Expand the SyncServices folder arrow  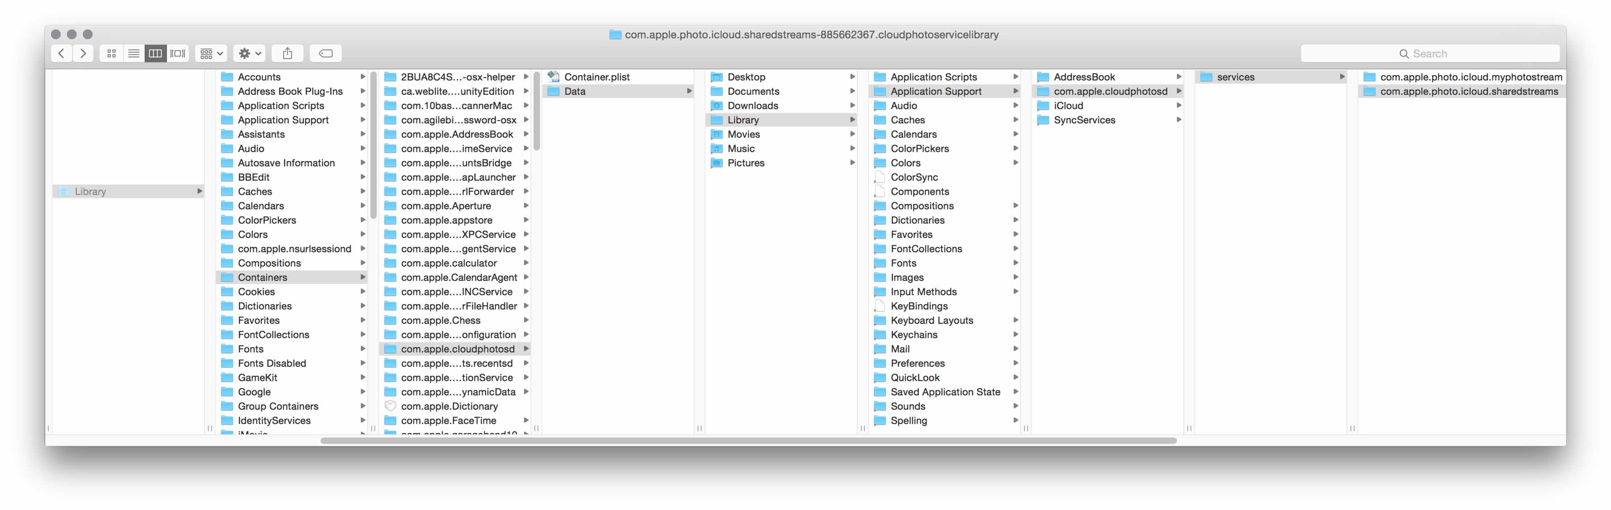(x=1178, y=120)
